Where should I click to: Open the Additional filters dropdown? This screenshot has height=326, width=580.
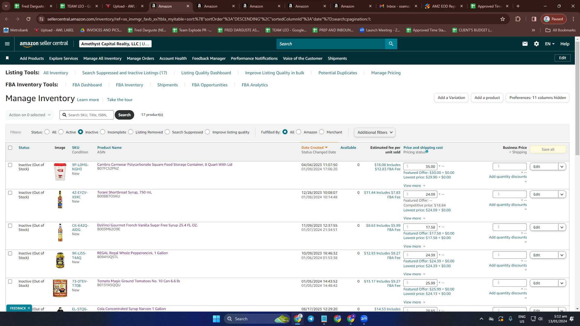[x=375, y=132]
